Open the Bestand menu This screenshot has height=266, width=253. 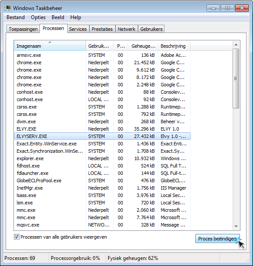16,17
